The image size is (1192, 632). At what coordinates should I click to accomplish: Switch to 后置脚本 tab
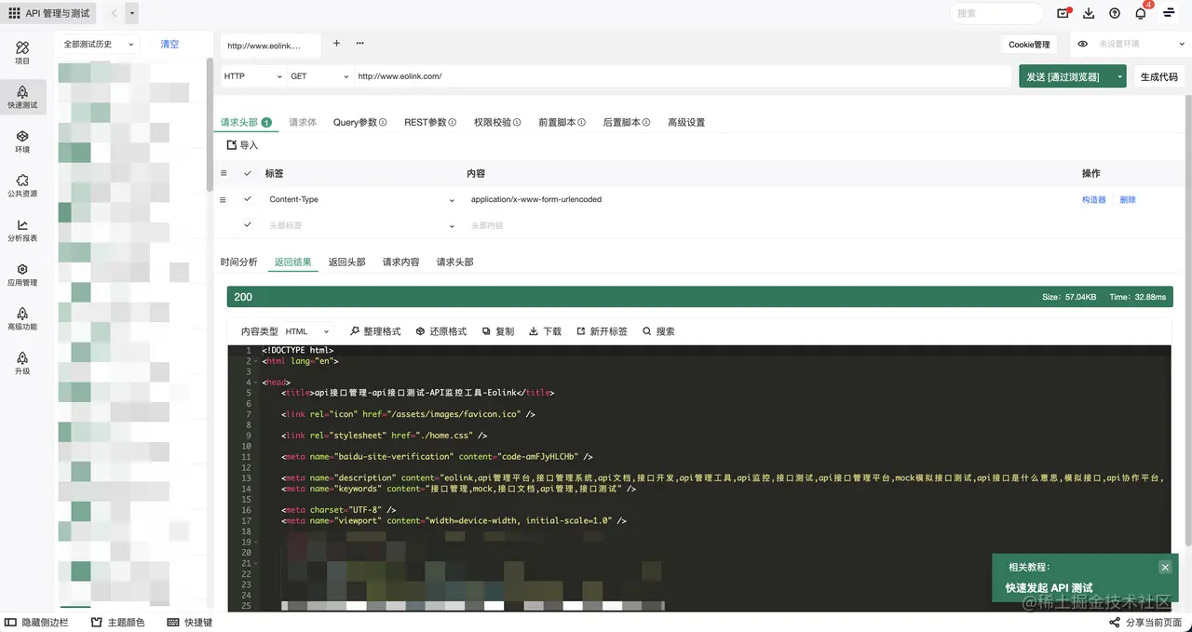coord(626,122)
